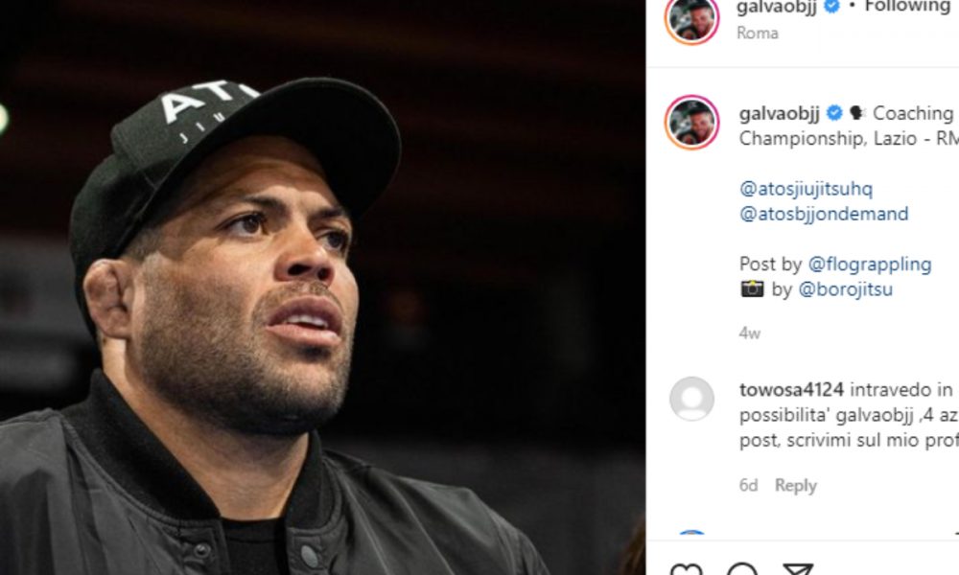Viewport: 959px width, 575px height.
Task: Open galvaobjj's story avatar in the post header
Action: pos(691,18)
